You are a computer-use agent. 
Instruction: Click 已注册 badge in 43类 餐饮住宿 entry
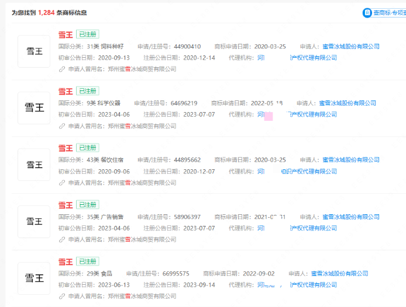pos(88,148)
